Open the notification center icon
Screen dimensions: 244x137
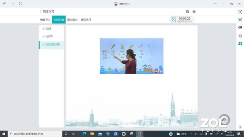tap(239, 134)
